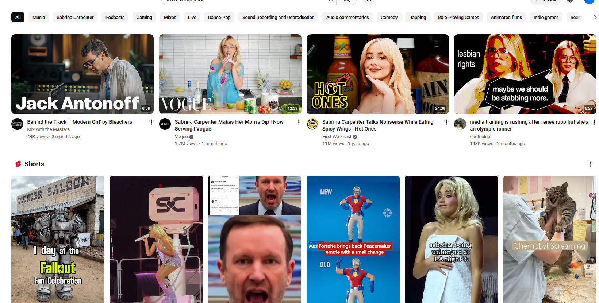Image resolution: width=599 pixels, height=303 pixels.
Task: Click the 'Shorts' section heading
Action: [34, 164]
